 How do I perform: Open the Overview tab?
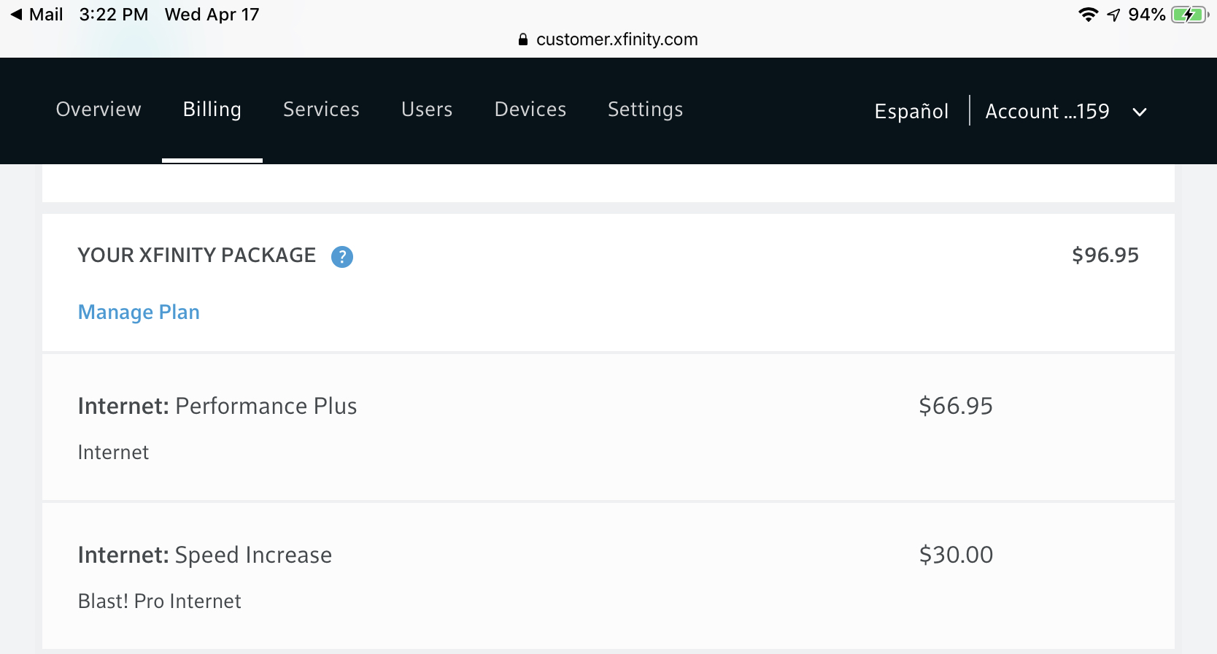point(98,109)
